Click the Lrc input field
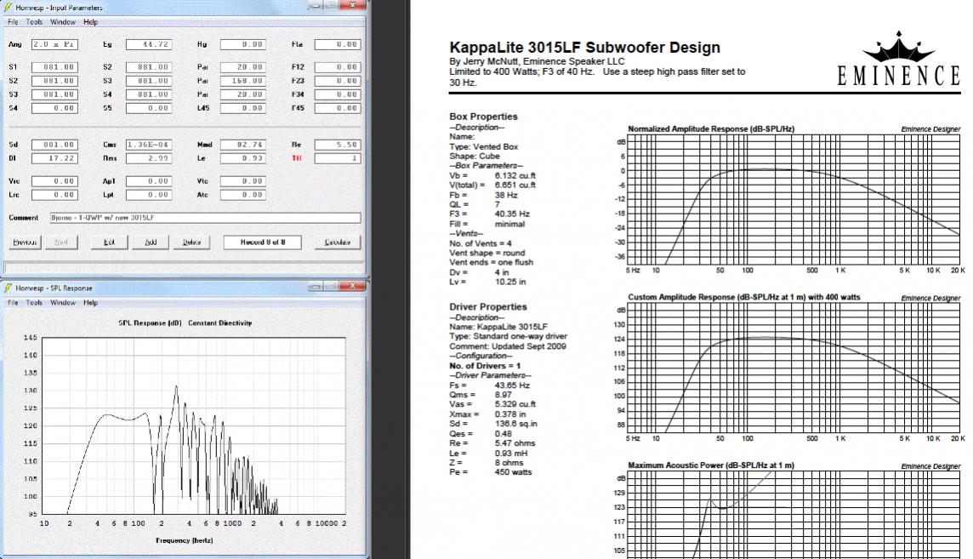The width and height of the screenshot is (973, 559). click(54, 195)
